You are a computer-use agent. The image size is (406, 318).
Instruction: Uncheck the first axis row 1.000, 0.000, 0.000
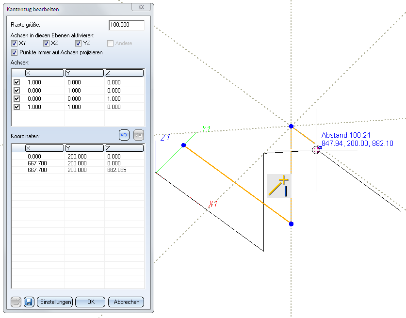[x=17, y=82]
